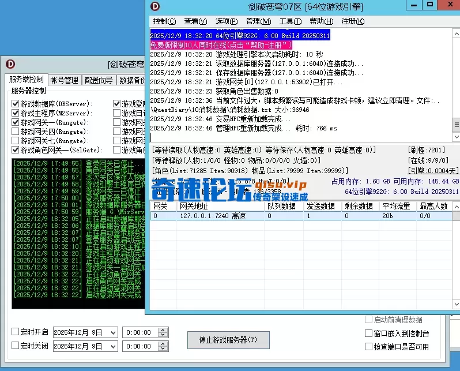Open the 工具(T) menu
This screenshot has height=371, width=460.
pyautogui.click(x=290, y=21)
